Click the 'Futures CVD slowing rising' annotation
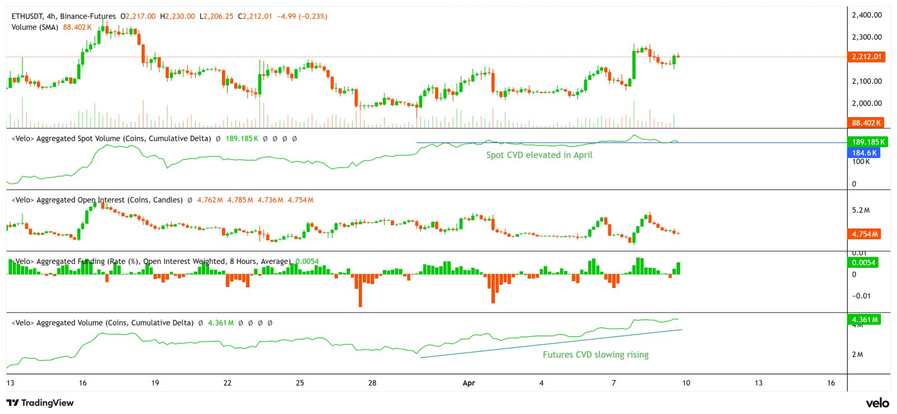This screenshot has width=897, height=414. click(595, 355)
